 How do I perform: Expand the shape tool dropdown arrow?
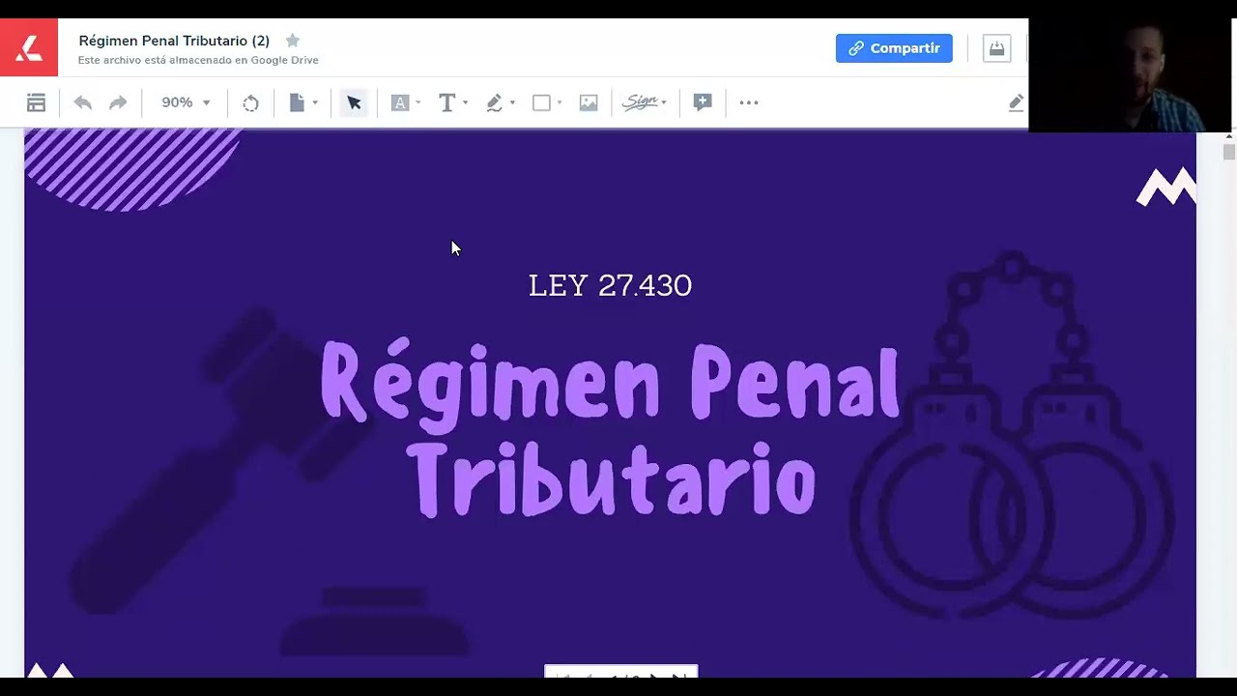coord(560,102)
